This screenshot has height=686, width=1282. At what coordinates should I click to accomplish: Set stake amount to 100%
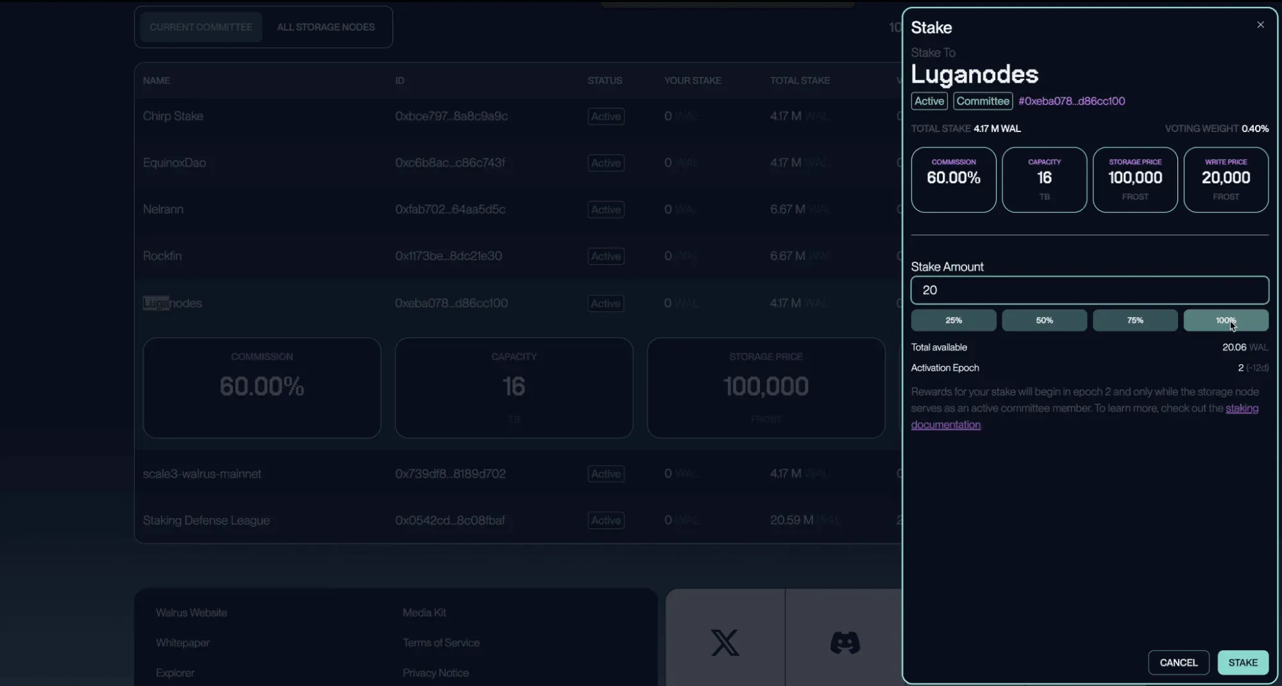pos(1226,320)
